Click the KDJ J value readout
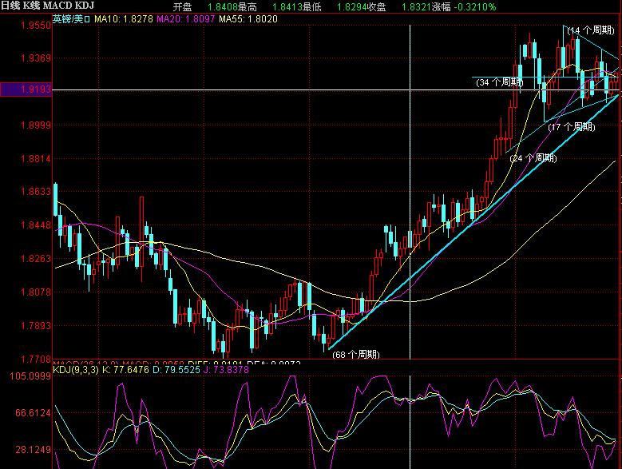 pos(244,370)
